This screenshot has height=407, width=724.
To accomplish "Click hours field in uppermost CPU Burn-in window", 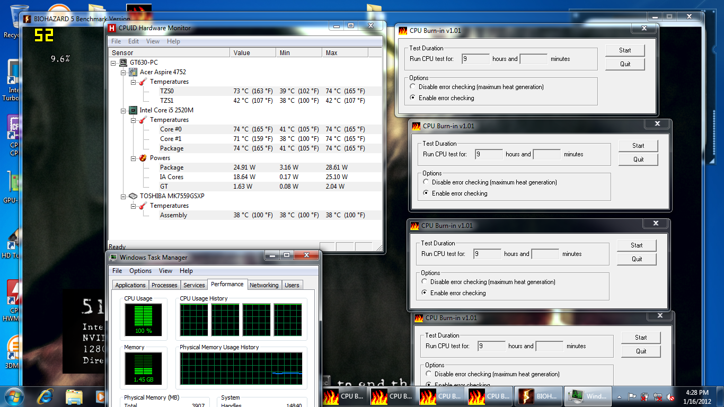I will click(x=475, y=59).
